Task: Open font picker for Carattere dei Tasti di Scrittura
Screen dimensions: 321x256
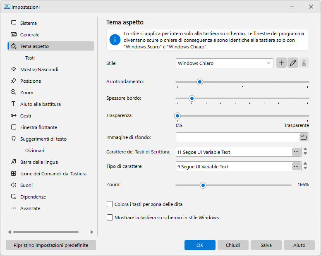Action: [296, 152]
